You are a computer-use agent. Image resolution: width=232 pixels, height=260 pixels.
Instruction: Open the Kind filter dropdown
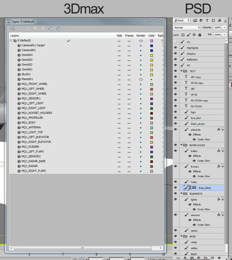pyautogui.click(x=182, y=20)
